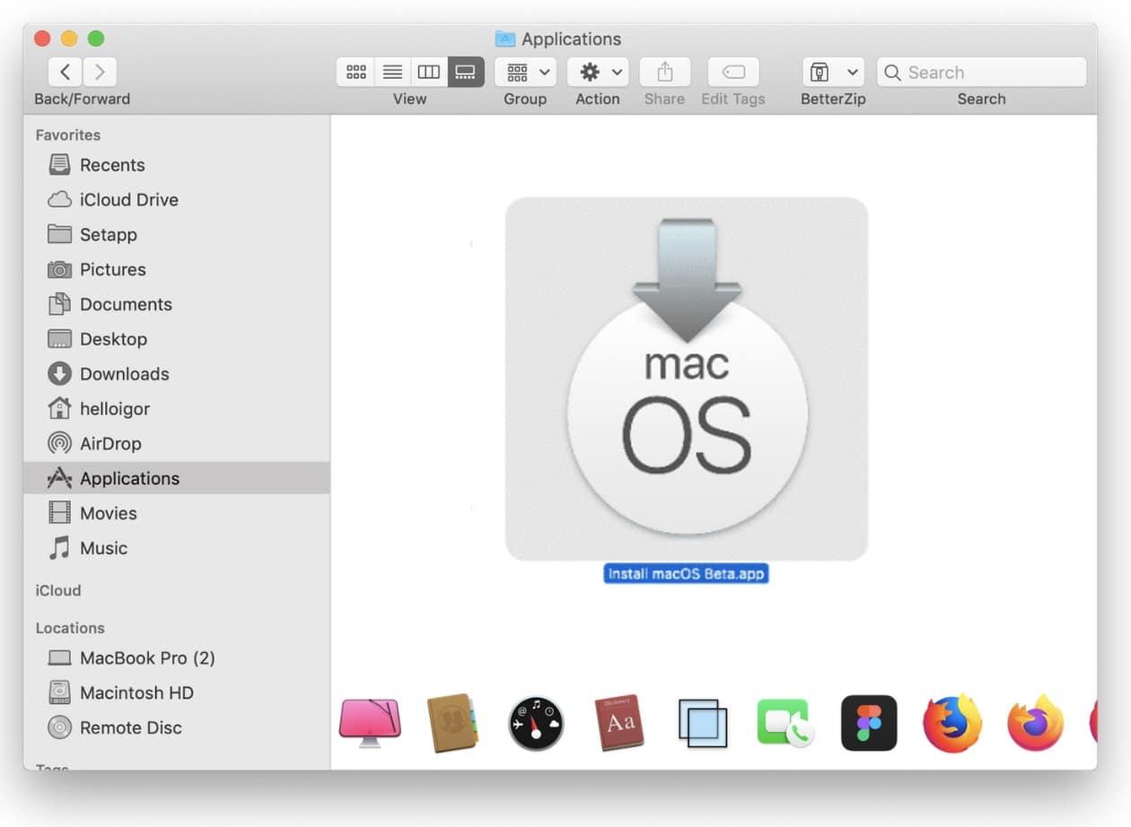Image resolution: width=1131 pixels, height=827 pixels.
Task: Open Figma from the Dock
Action: click(x=868, y=722)
